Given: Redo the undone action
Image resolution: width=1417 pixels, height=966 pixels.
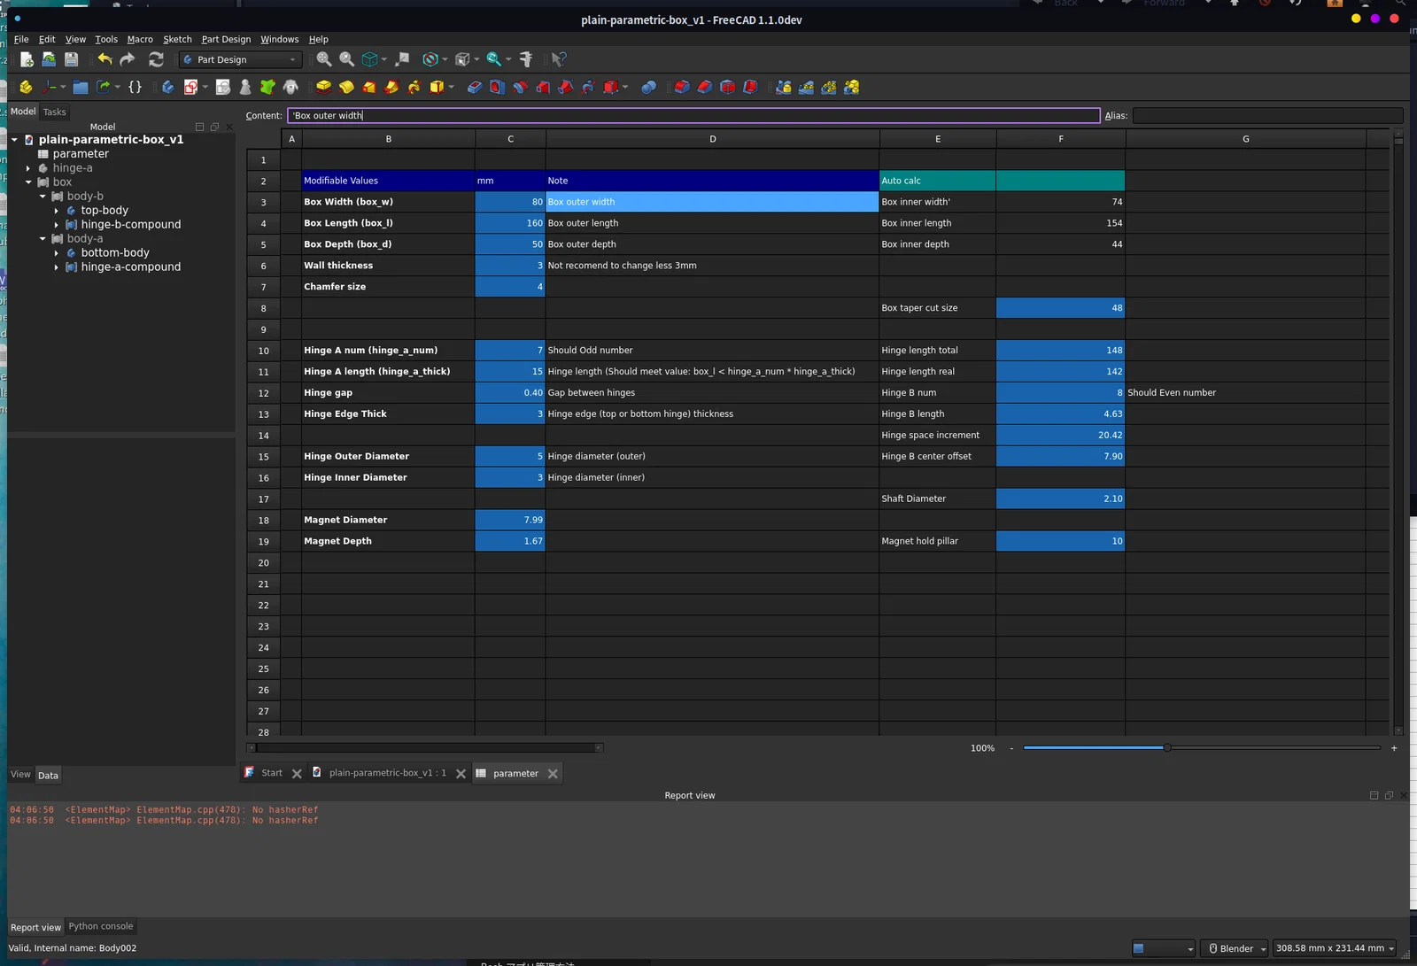Looking at the screenshot, I should pos(128,59).
